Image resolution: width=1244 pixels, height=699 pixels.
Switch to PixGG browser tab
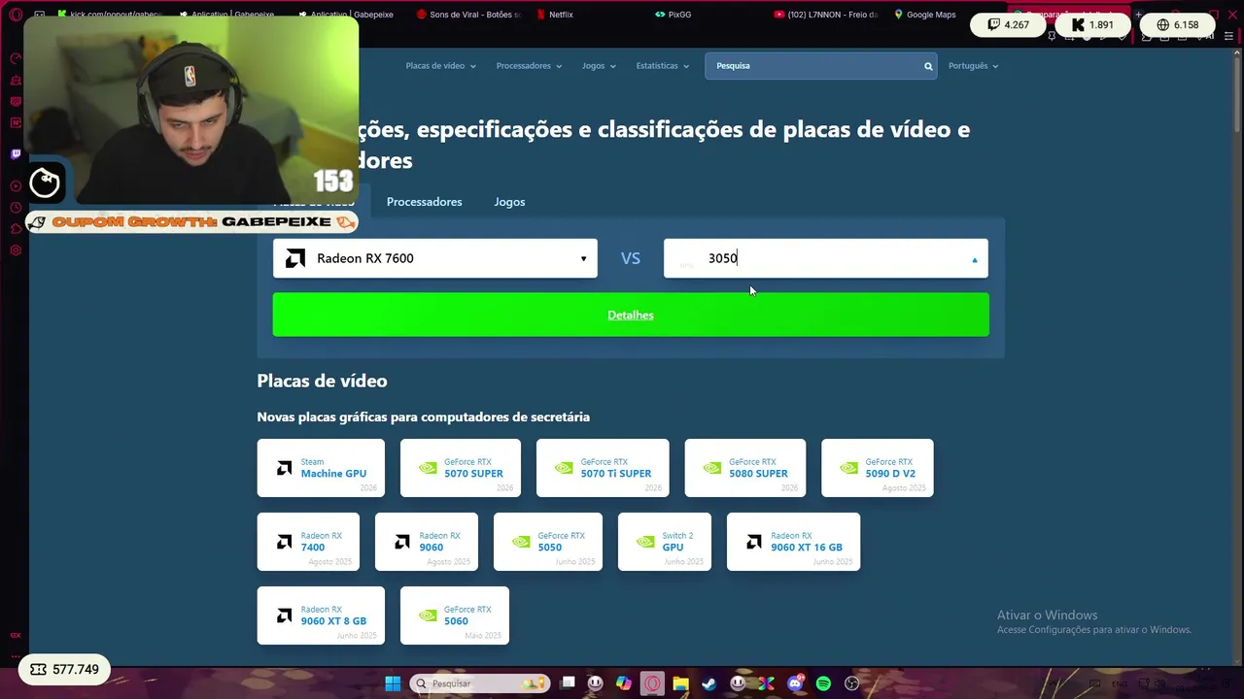tap(673, 15)
